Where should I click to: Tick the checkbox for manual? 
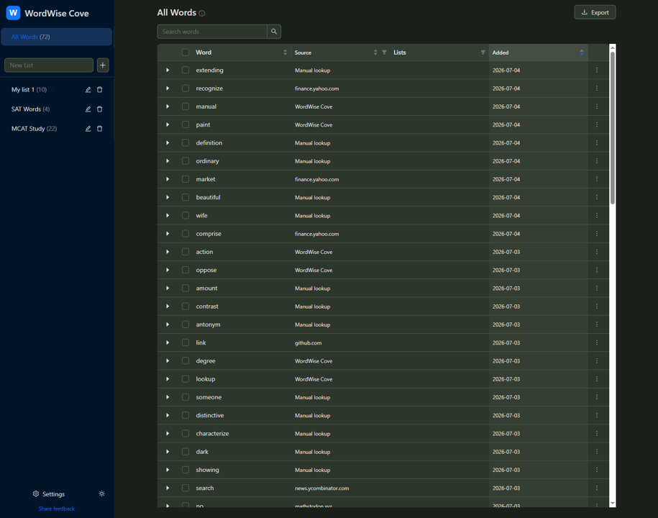click(186, 106)
